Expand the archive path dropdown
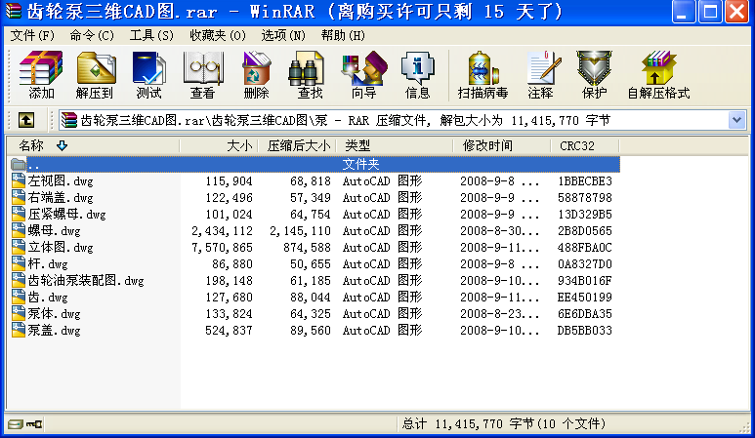Viewport: 755px width, 438px height. tap(736, 120)
